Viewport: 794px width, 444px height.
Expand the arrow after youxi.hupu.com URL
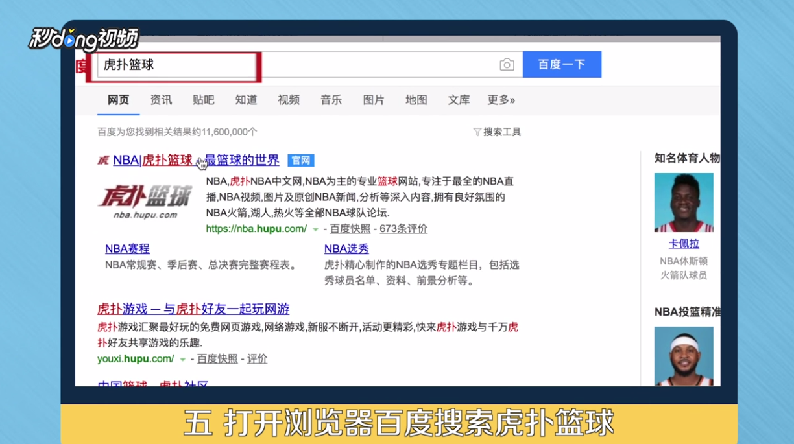183,359
